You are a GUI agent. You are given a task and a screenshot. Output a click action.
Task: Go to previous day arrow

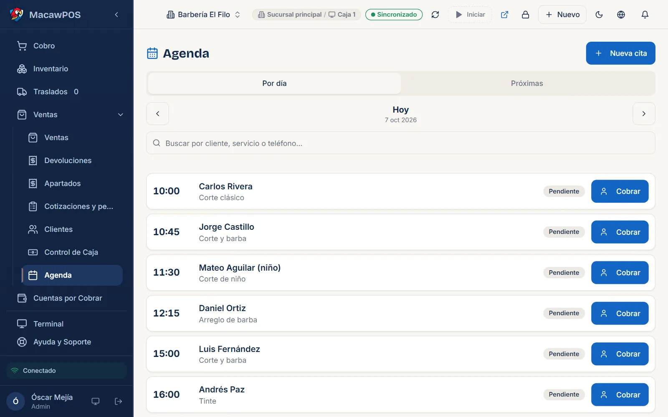157,113
